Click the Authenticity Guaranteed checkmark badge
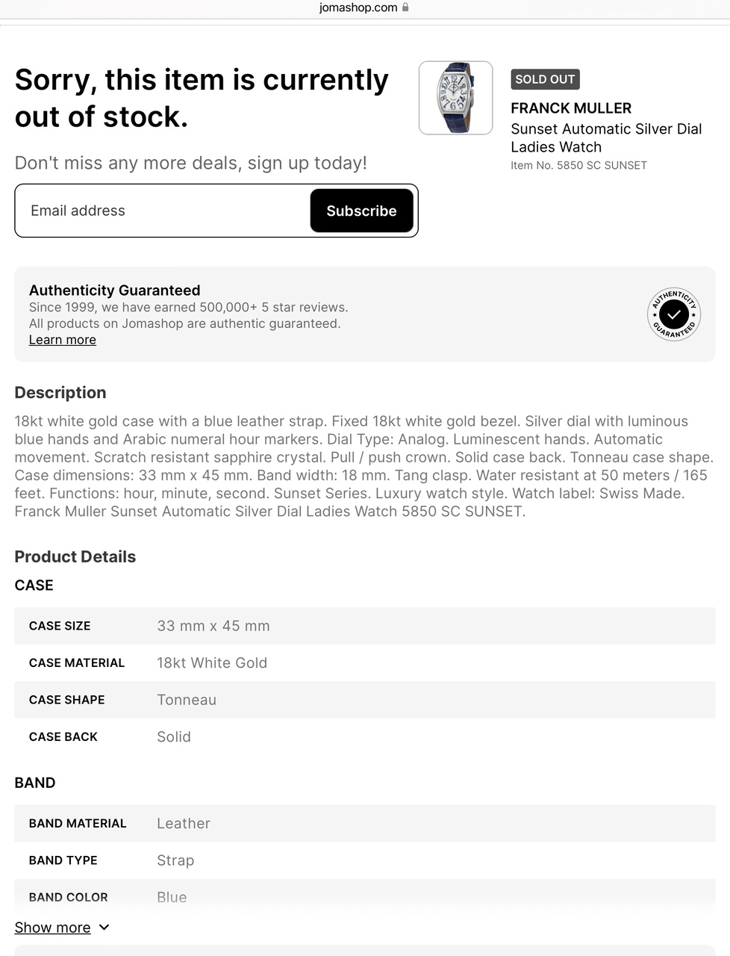The image size is (730, 956). pyautogui.click(x=673, y=314)
